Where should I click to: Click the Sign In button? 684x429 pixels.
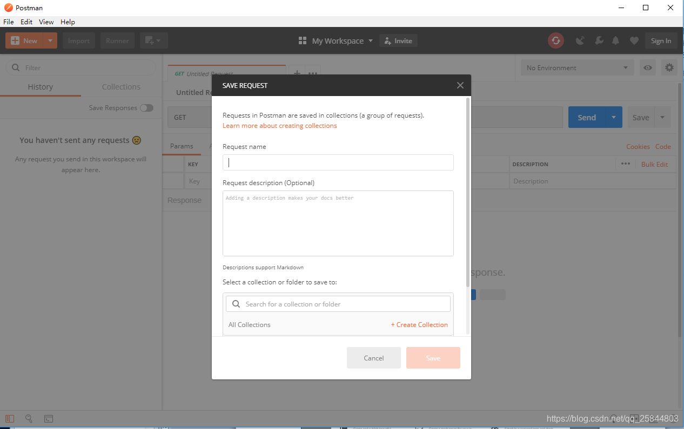[x=661, y=40]
